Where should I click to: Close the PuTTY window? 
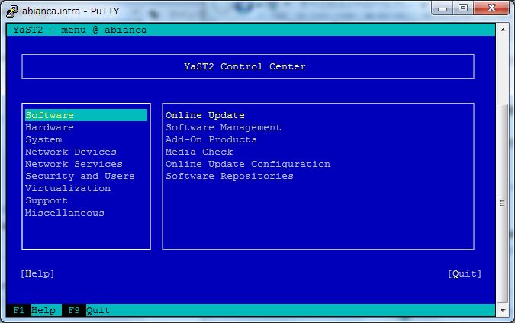[x=491, y=8]
